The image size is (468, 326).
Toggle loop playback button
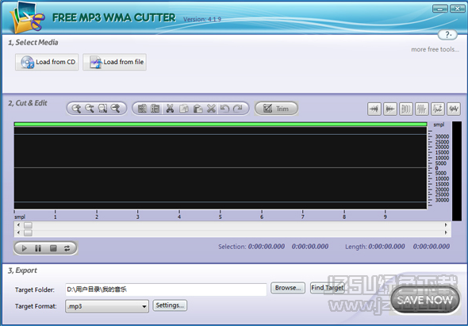67,248
